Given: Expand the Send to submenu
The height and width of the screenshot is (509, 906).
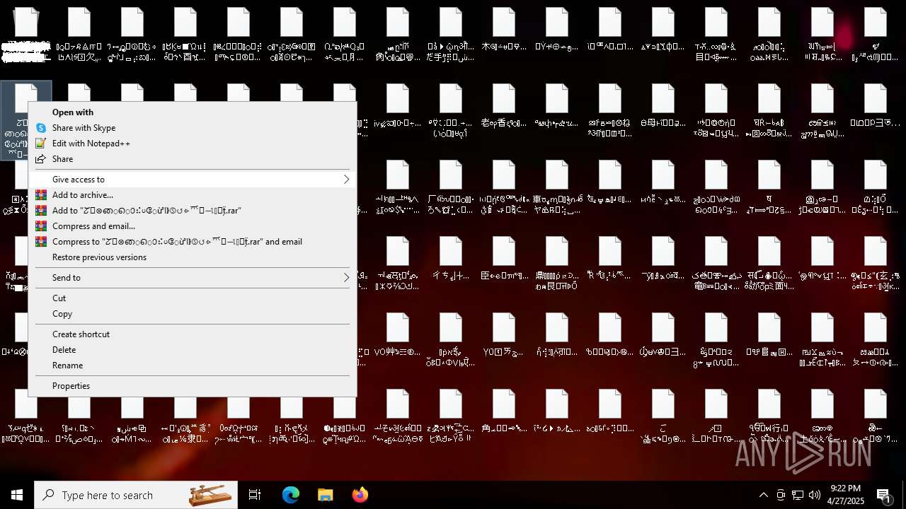Looking at the screenshot, I should click(192, 278).
